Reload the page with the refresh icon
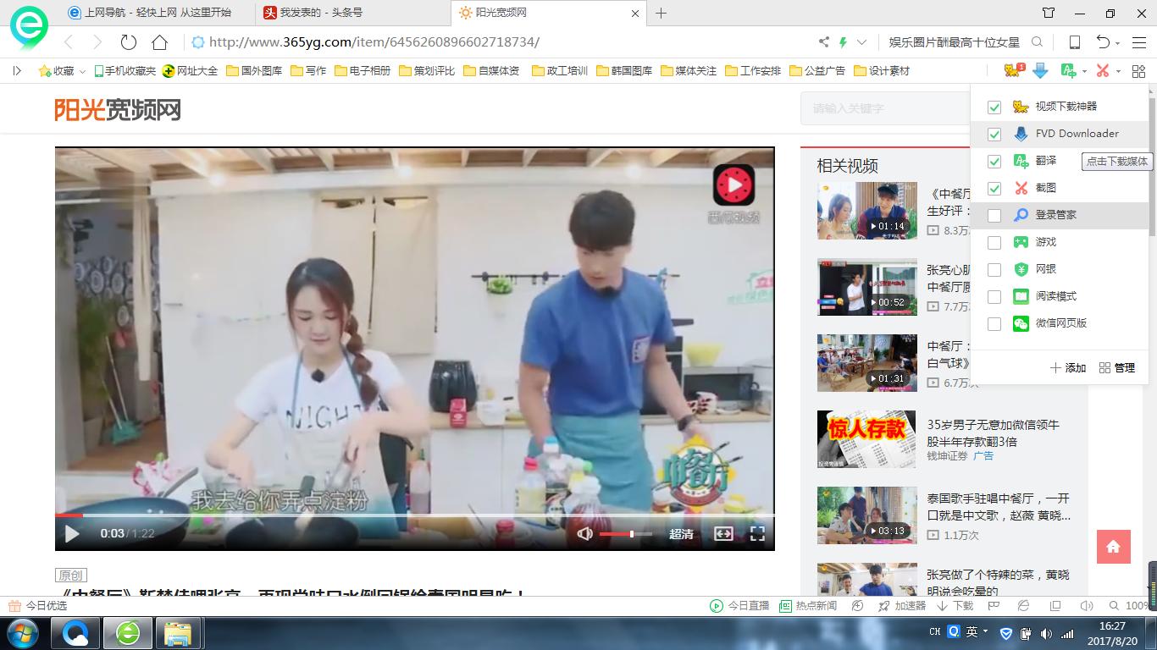1157x650 pixels. pos(128,42)
